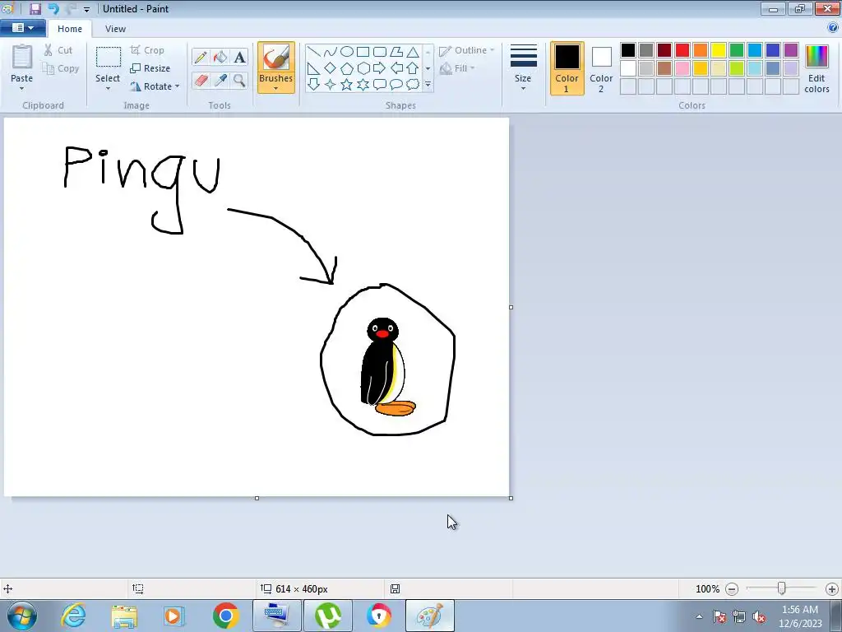The height and width of the screenshot is (632, 842).
Task: Select the Color picker eyedropper tool
Action: [x=220, y=80]
